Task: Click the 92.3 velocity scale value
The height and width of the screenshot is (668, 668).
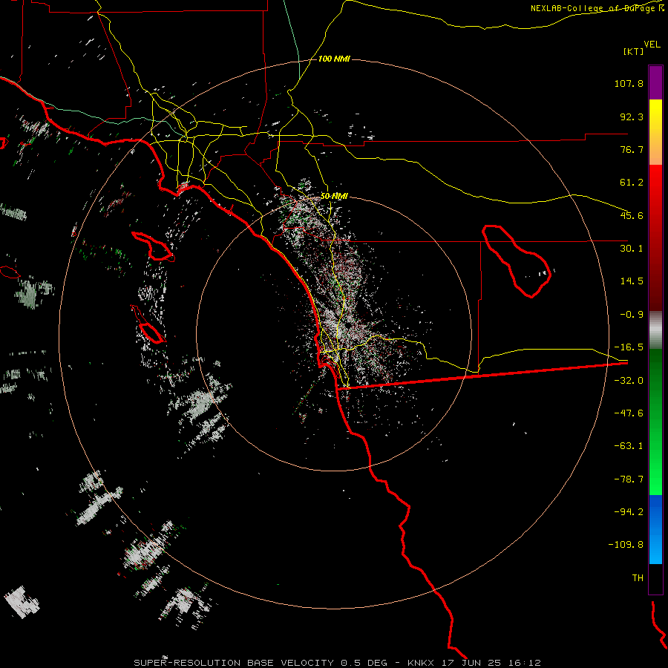Action: pos(632,117)
